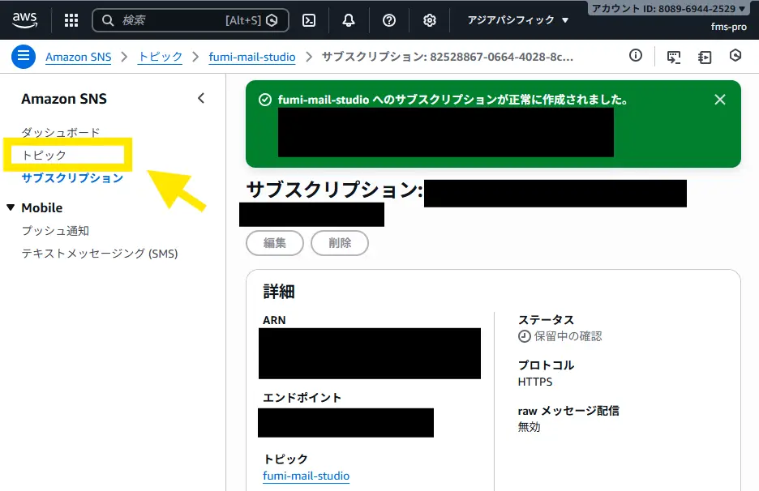Screen dimensions: 759x491
Task: Dismiss the green success banner
Action: click(x=719, y=100)
